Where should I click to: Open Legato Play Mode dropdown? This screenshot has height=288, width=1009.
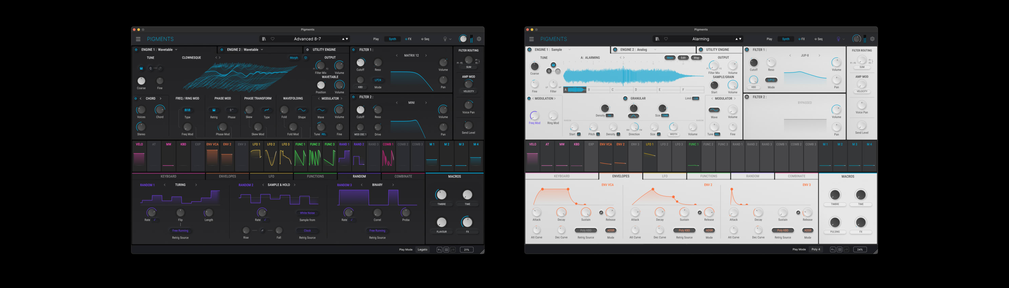423,250
